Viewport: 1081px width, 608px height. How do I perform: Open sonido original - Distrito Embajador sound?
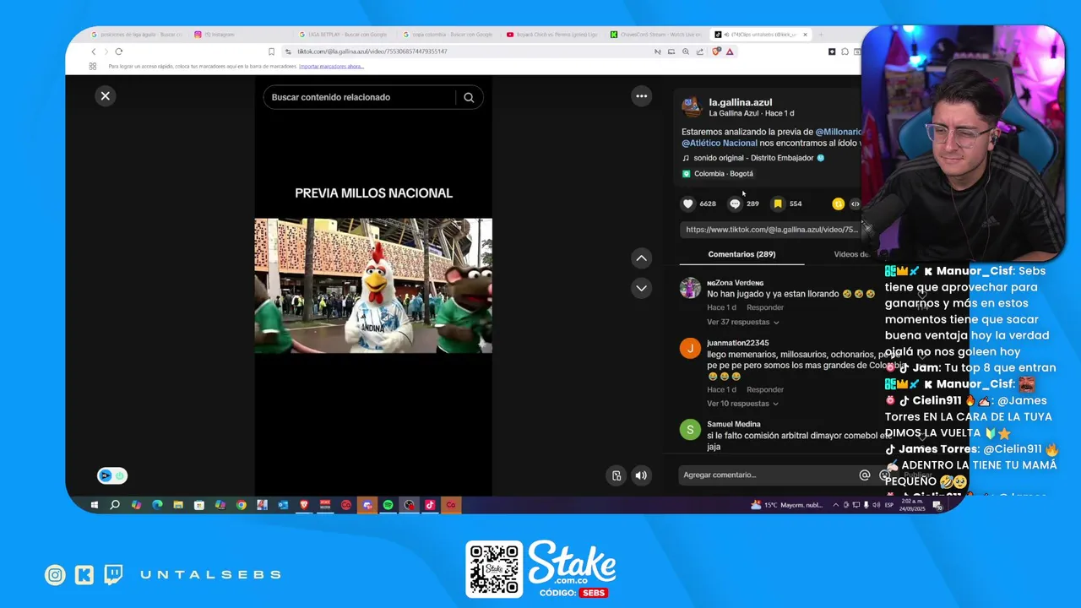tap(753, 158)
